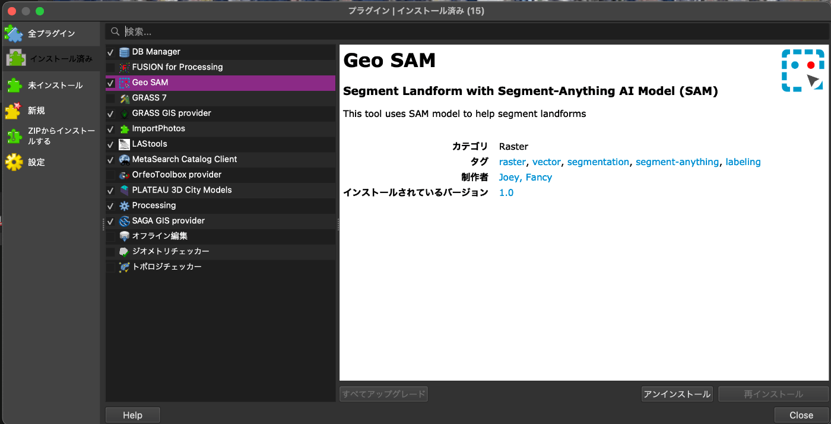Click the DB Manager plugin icon
Image resolution: width=831 pixels, height=424 pixels.
click(x=124, y=52)
